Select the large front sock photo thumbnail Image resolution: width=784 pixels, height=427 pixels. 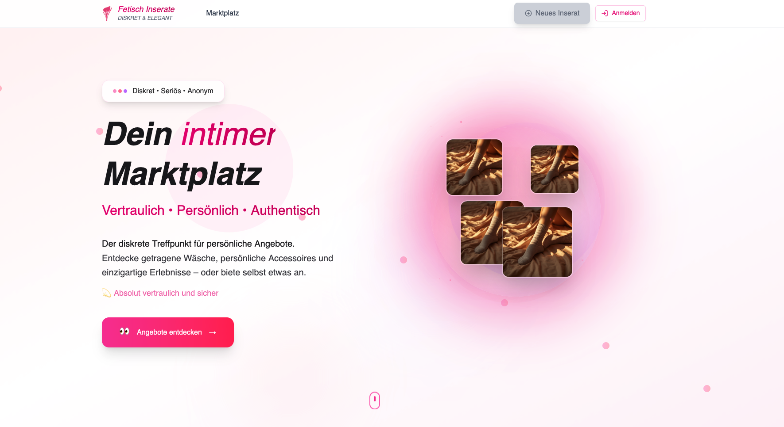coord(537,242)
